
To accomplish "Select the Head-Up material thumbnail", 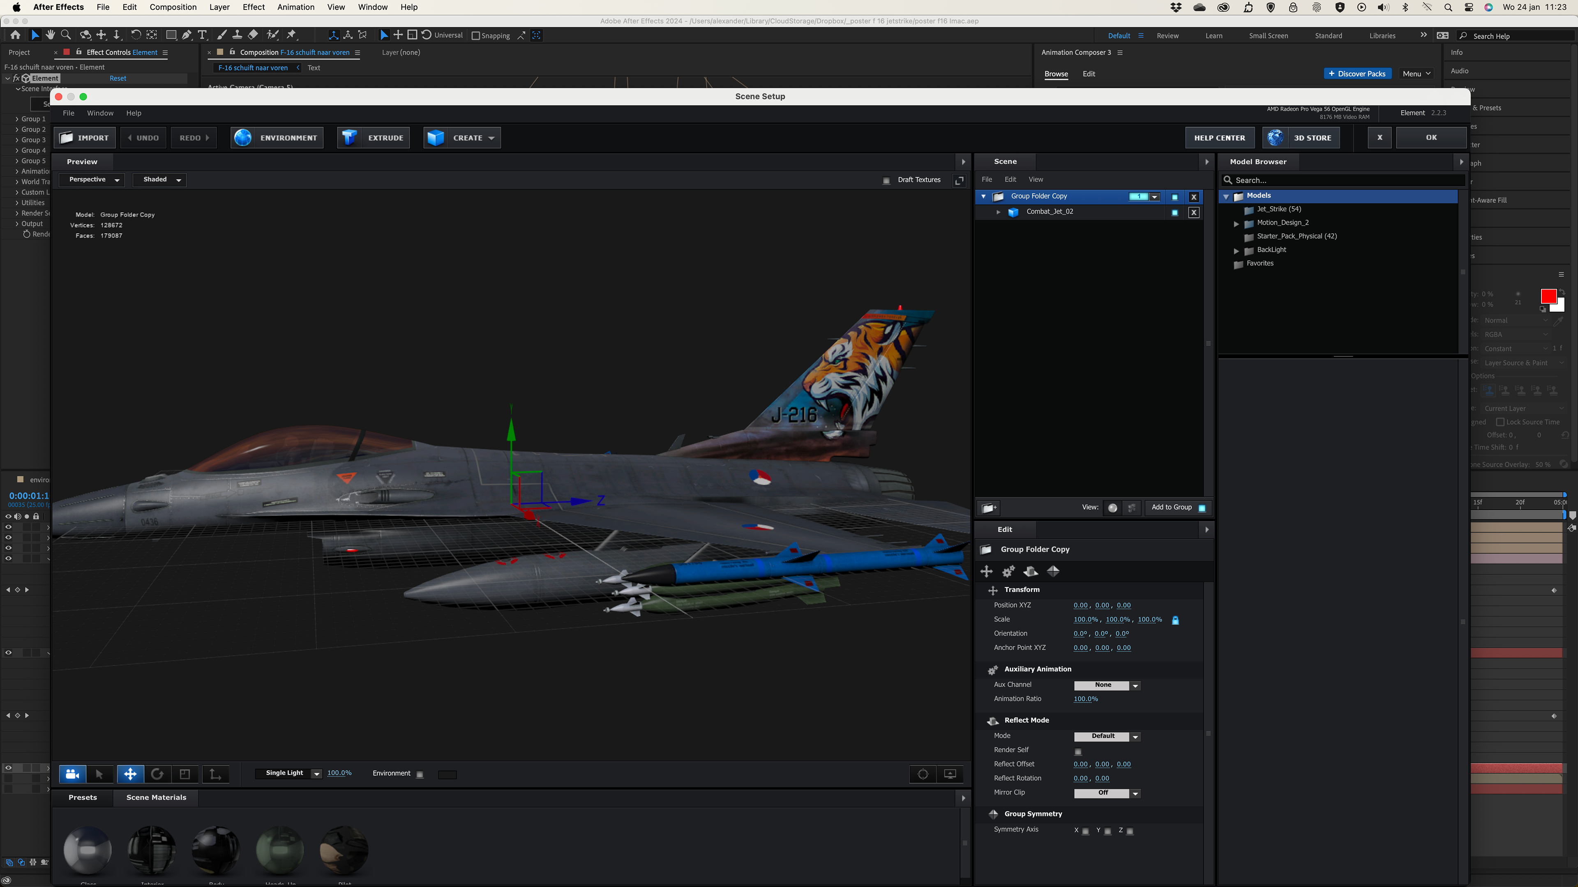I will pyautogui.click(x=280, y=850).
